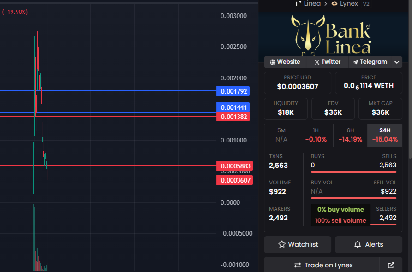Click Trade on Lynex button

point(322,265)
